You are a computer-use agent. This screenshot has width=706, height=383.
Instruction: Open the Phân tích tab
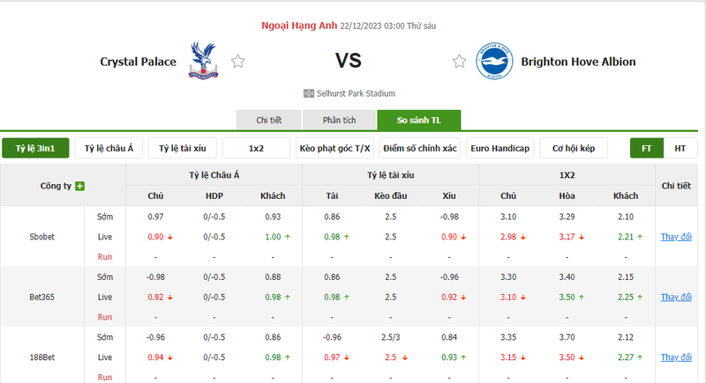pyautogui.click(x=339, y=121)
